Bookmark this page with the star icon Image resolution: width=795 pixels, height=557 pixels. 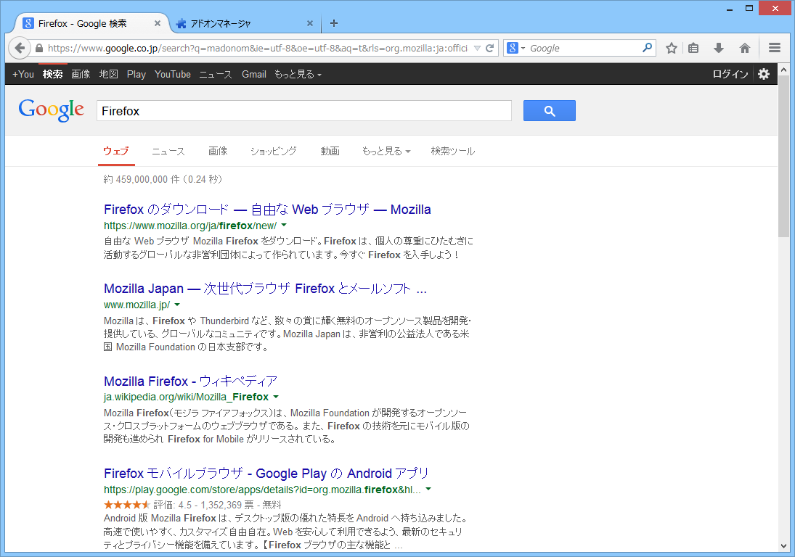pyautogui.click(x=672, y=48)
